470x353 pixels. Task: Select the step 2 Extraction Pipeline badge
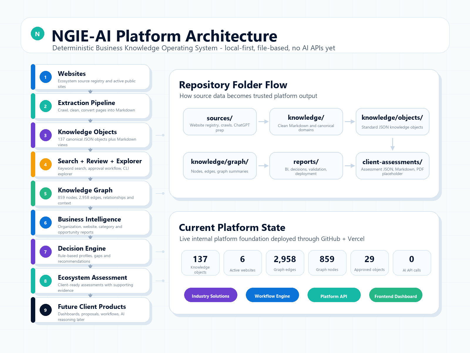pos(46,106)
